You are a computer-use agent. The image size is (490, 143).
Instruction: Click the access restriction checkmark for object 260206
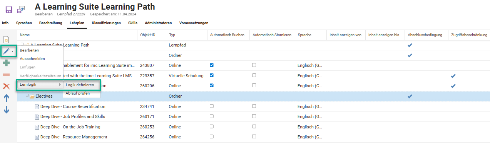pyautogui.click(x=453, y=86)
